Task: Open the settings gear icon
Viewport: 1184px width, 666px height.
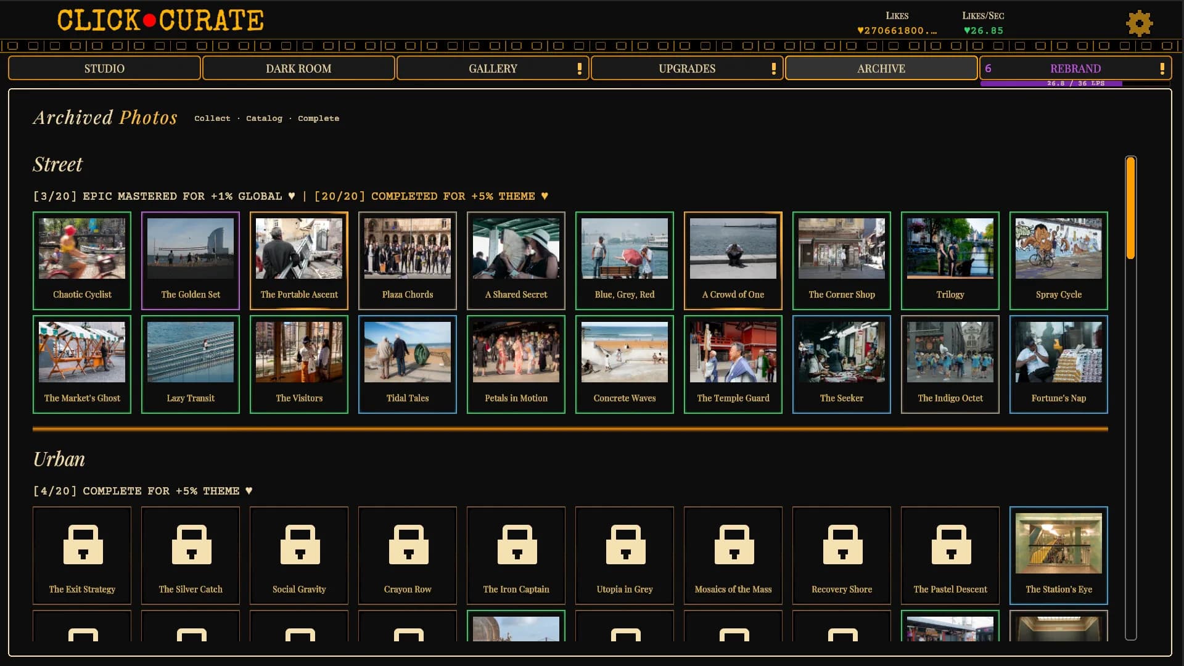Action: (1139, 23)
